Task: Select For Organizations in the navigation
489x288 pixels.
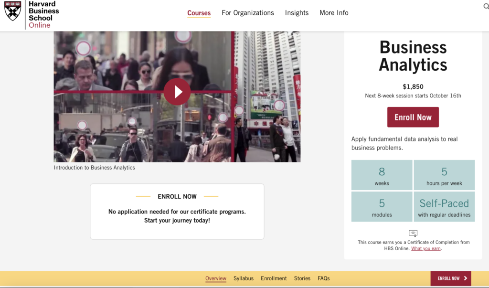Action: pyautogui.click(x=247, y=13)
